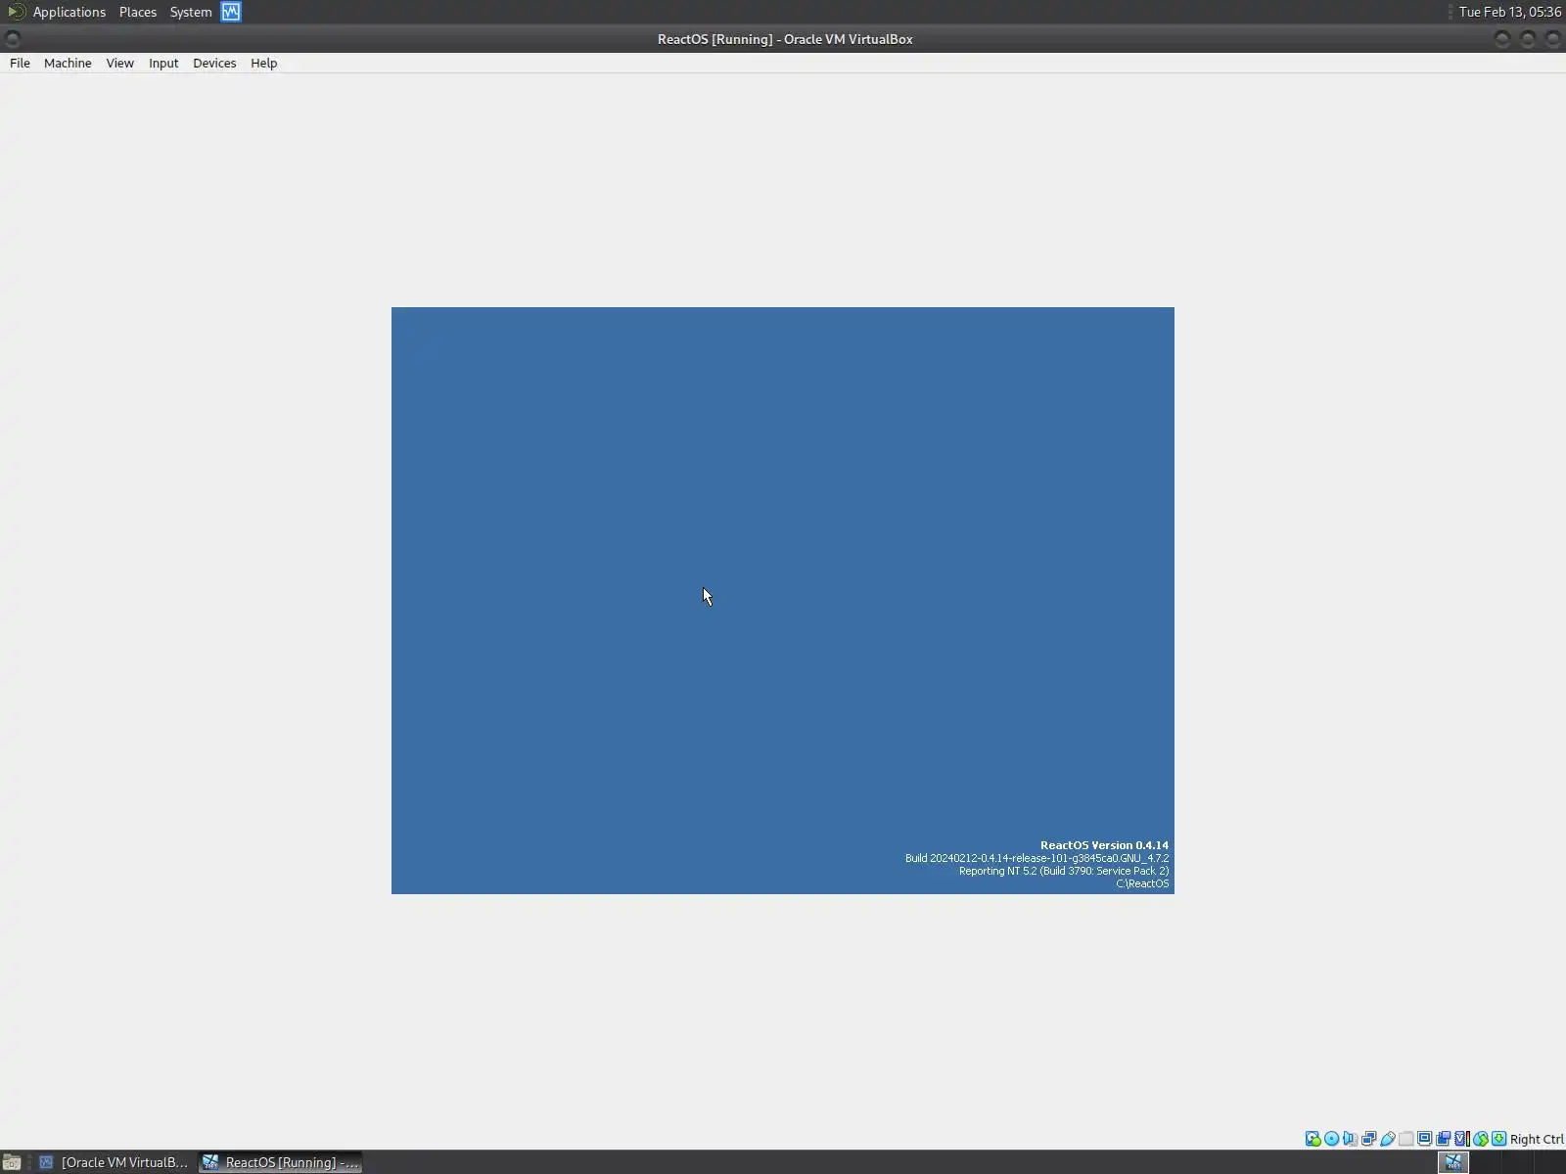The image size is (1566, 1174).
Task: Click the ReactOS Version 0.4.14 text
Action: coord(1104,845)
